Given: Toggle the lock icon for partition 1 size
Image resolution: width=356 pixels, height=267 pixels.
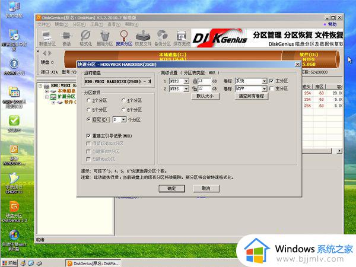Looking at the screenshot, I should tap(195, 81).
